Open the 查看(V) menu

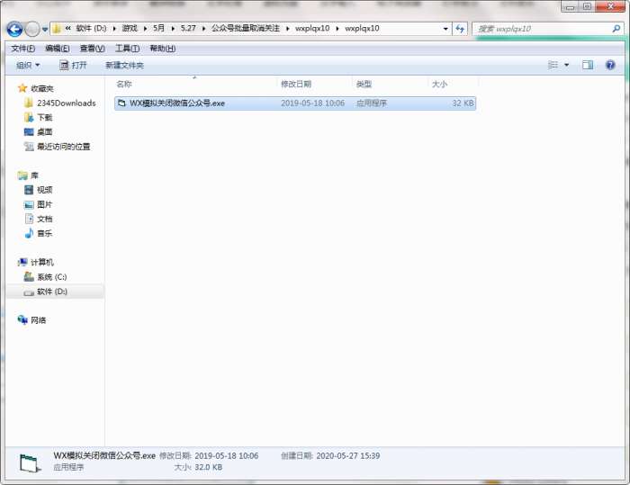(x=93, y=49)
